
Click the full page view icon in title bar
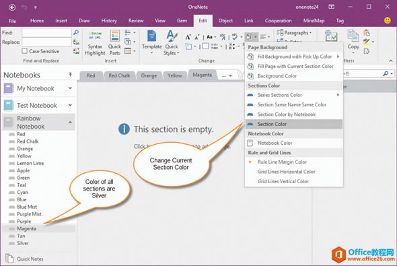point(332,7)
